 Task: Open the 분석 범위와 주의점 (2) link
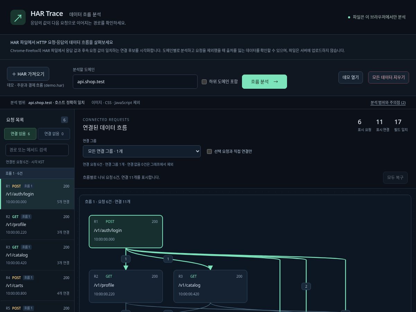[388, 103]
